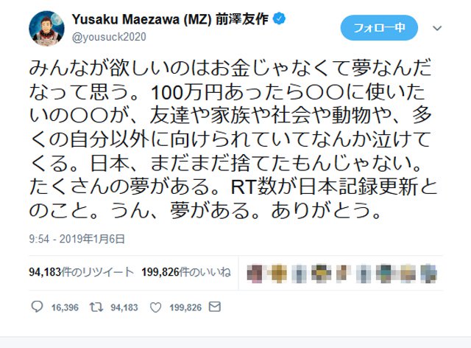Like the tweet with heart icon
Image resolution: width=471 pixels, height=348 pixels.
tap(155, 307)
